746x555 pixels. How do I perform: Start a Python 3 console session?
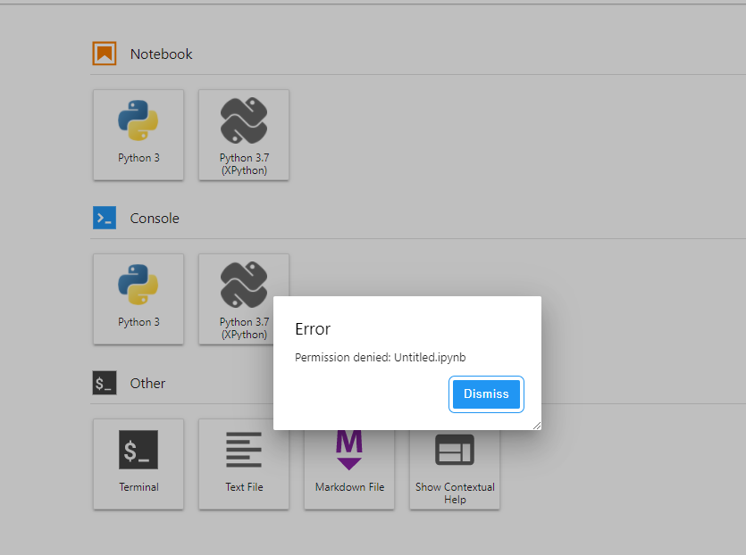coord(138,299)
